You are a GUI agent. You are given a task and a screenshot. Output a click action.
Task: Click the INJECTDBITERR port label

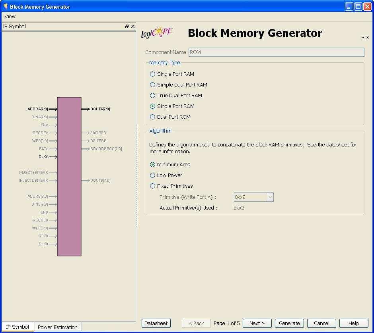click(x=33, y=180)
